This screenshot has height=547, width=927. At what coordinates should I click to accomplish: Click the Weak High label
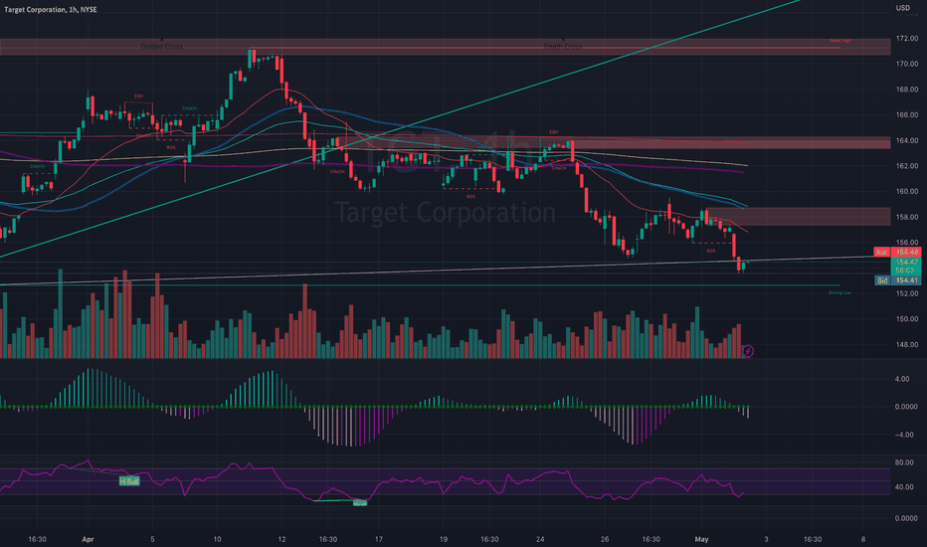click(x=840, y=41)
